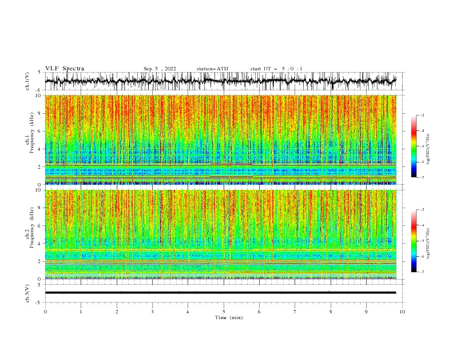The image size is (453, 350).
Task: Select the date text "Sep. 5 , 2022"
Action: click(160, 69)
